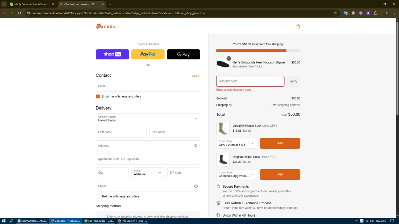Click the page vertical scrollbar
This screenshot has height=224, width=399.
(x=397, y=69)
